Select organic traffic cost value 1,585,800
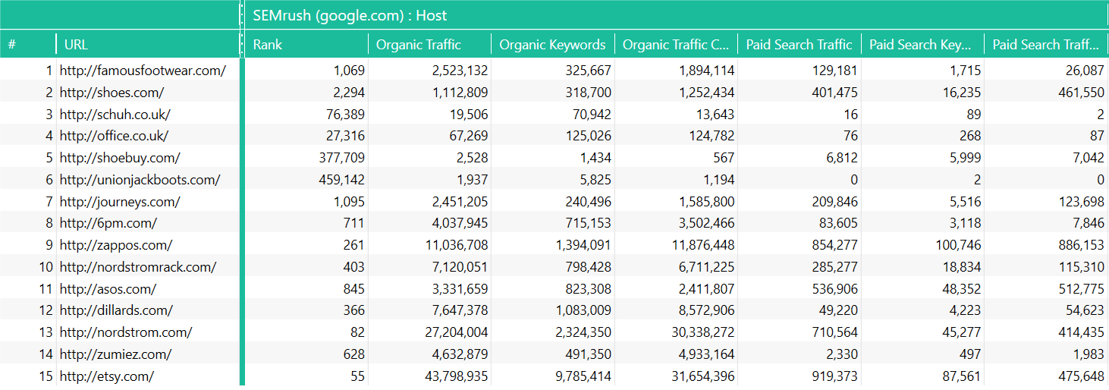 706,202
